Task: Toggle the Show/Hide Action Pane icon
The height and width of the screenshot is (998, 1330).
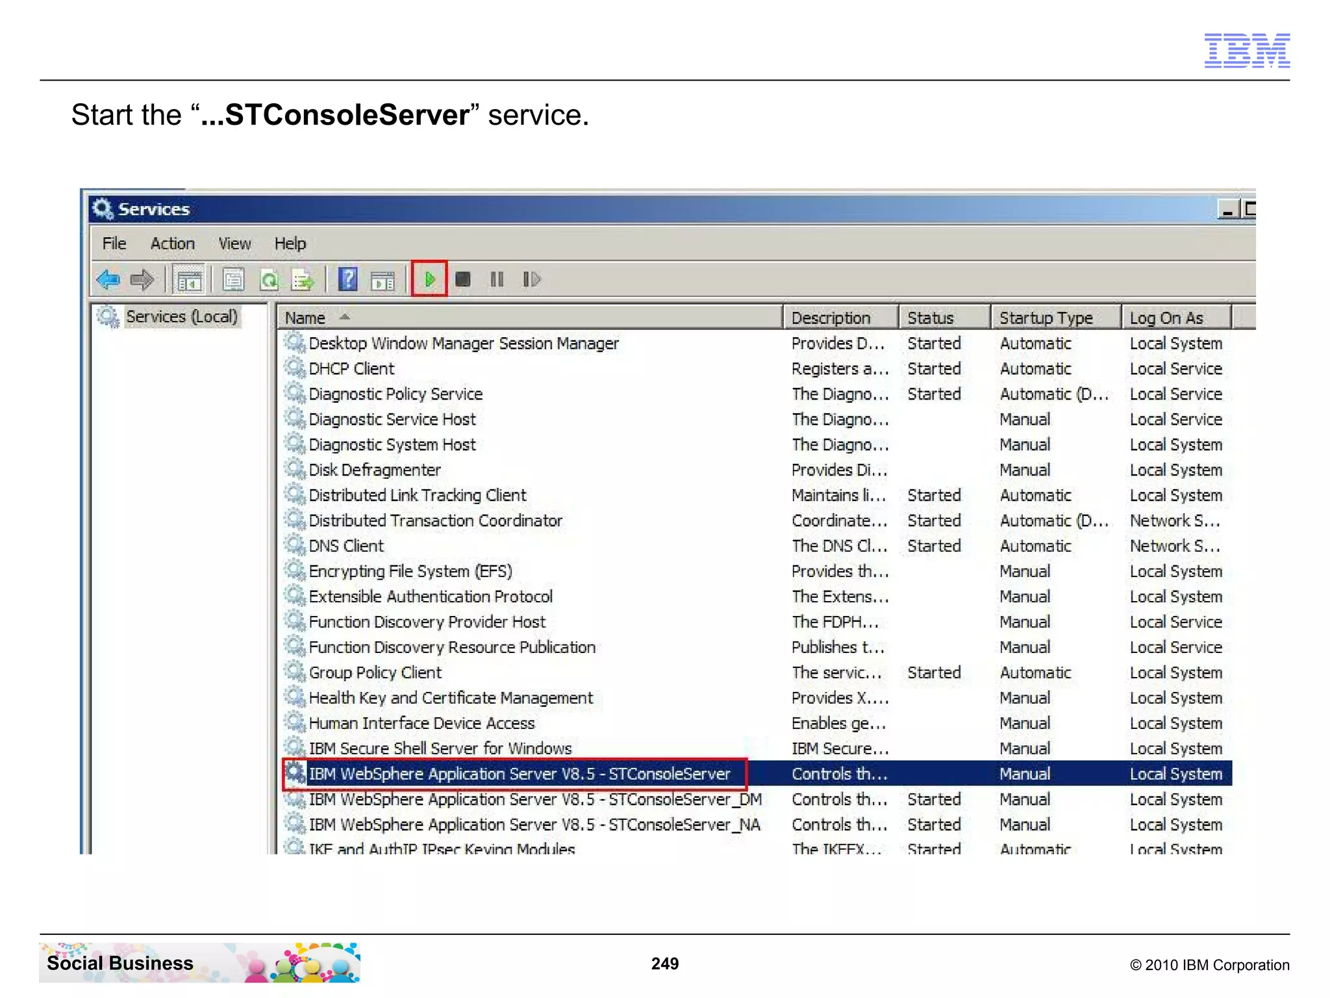Action: click(x=383, y=280)
